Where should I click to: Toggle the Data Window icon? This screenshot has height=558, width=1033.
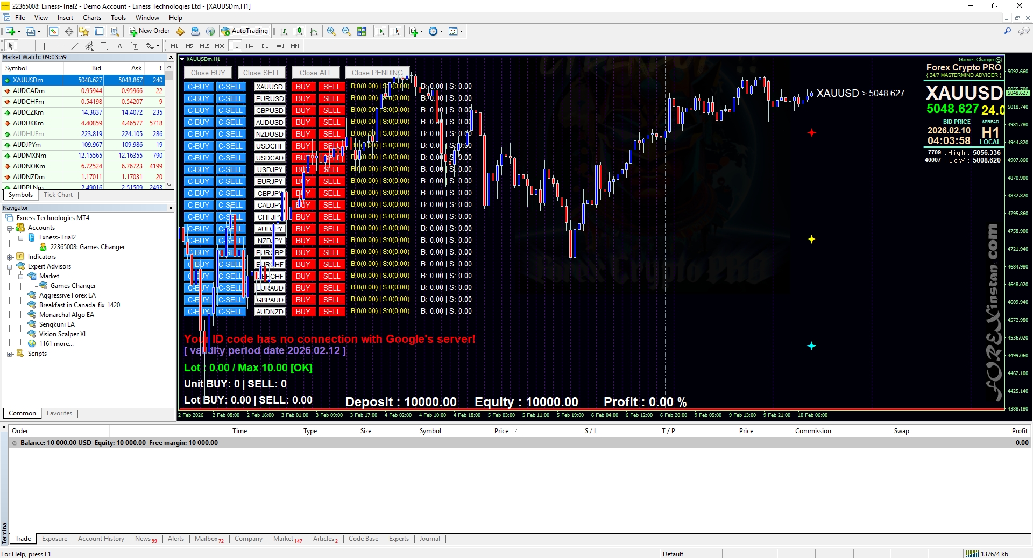coord(69,31)
